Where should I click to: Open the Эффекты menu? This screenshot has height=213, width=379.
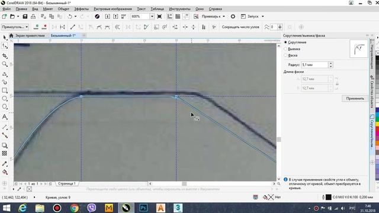click(81, 9)
